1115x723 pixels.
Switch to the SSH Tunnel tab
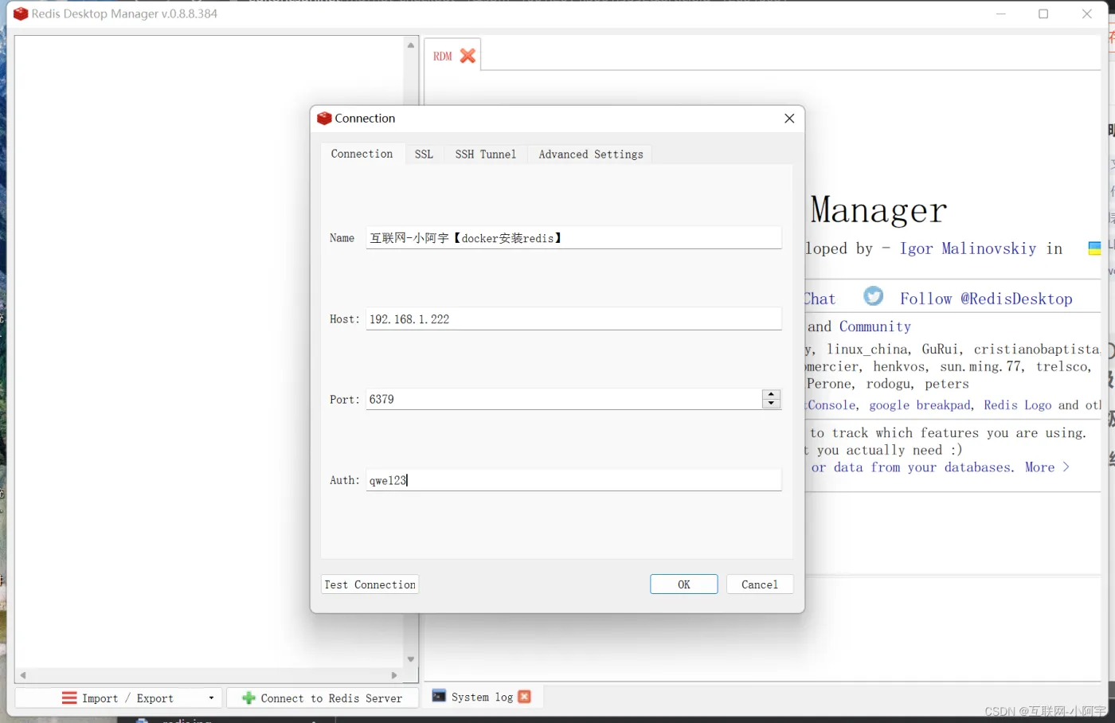coord(486,154)
